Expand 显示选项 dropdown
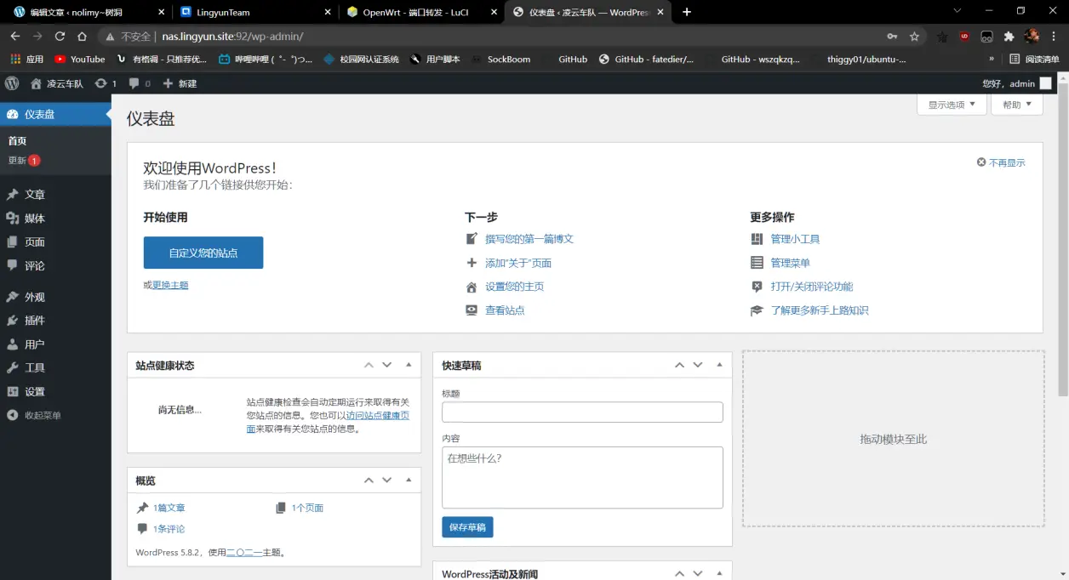Viewport: 1069px width, 580px height. 952,105
